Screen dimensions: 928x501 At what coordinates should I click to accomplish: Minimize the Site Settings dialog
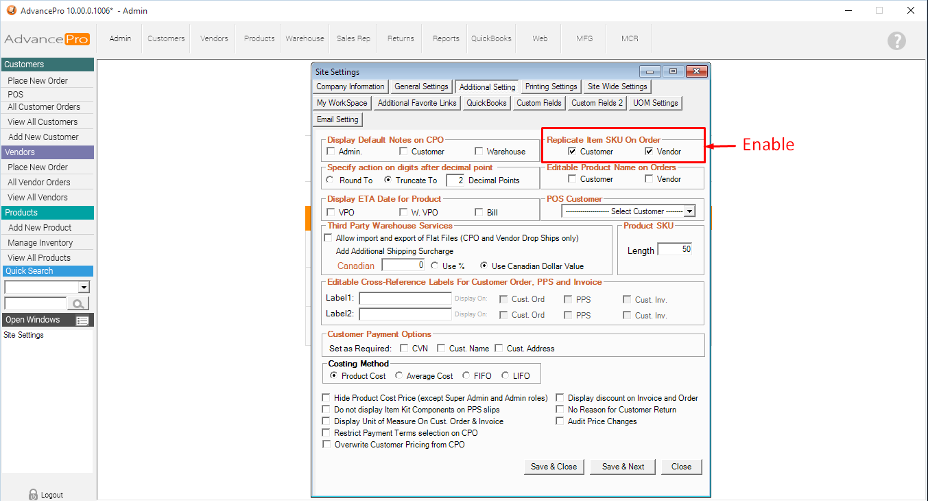tap(650, 71)
